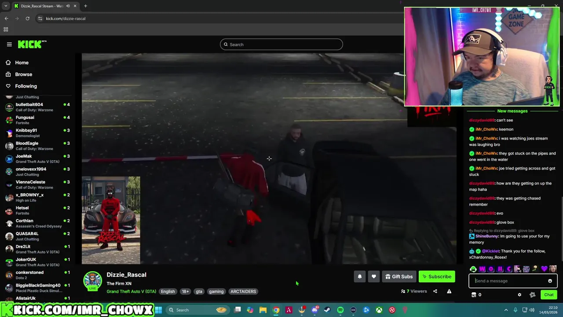
Task: Open bulletbait604 channel in sidebar
Action: tap(37, 107)
